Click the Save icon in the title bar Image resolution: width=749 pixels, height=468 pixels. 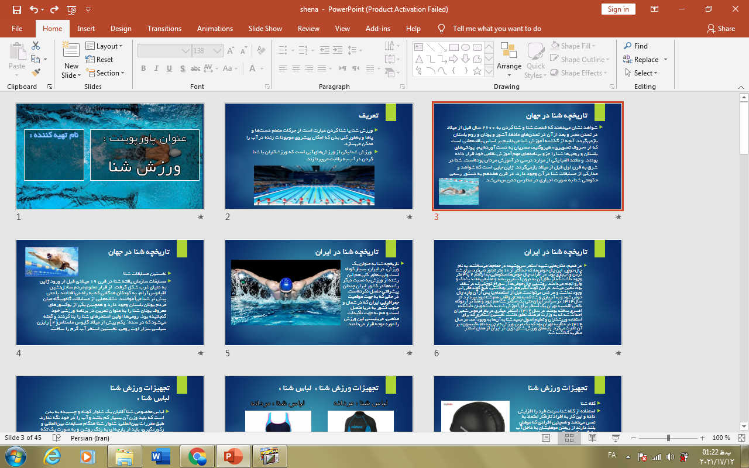[x=16, y=9]
